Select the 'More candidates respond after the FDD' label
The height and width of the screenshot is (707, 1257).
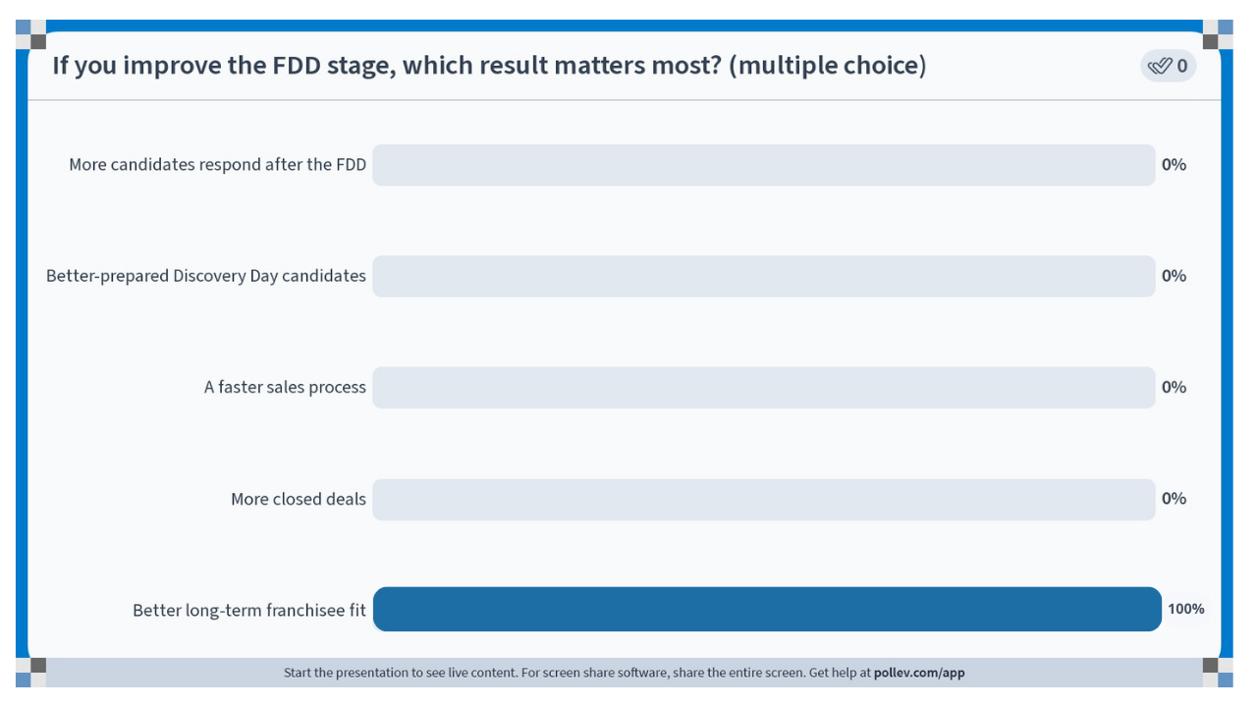coord(217,164)
